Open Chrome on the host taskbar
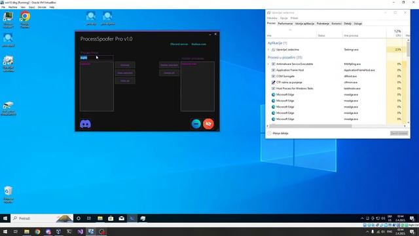Viewport: 419px width, 236px height. (37, 231)
